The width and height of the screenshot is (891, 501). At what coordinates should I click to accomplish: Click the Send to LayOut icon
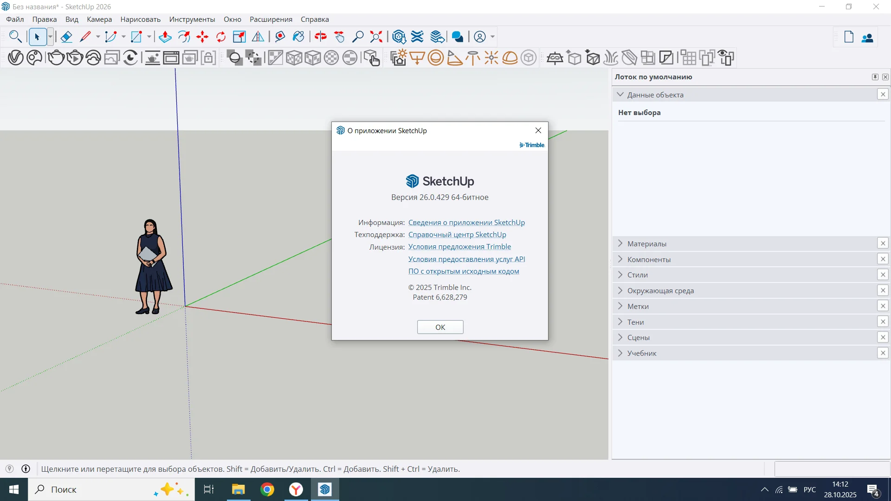tap(437, 37)
